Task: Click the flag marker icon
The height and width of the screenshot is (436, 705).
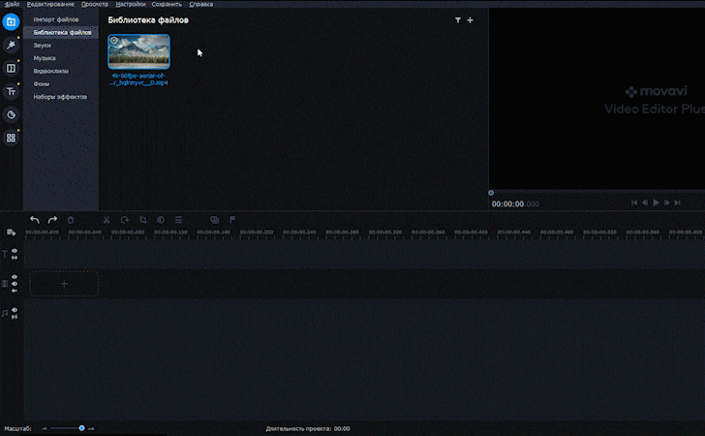Action: [x=232, y=220]
